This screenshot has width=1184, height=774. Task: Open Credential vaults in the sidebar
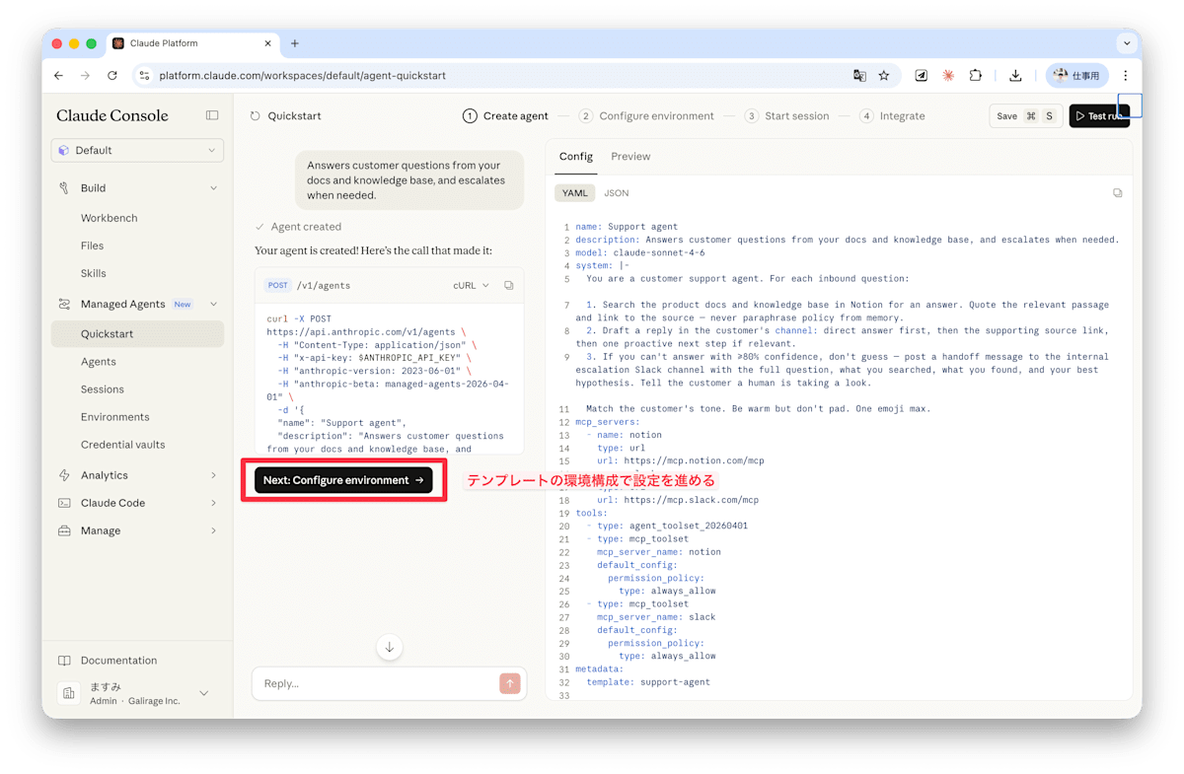coord(123,445)
